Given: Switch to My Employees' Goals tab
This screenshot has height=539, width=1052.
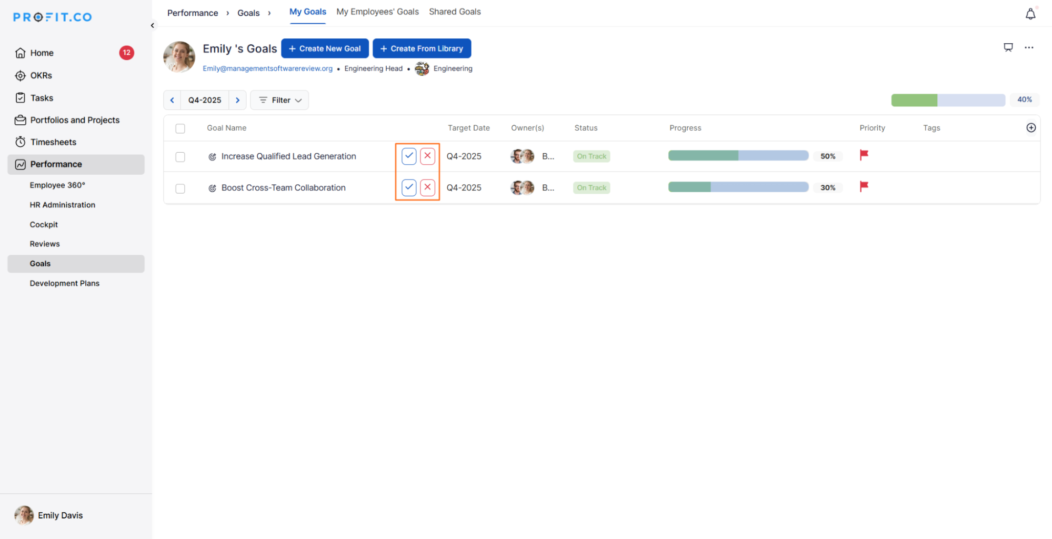Looking at the screenshot, I should click(377, 12).
